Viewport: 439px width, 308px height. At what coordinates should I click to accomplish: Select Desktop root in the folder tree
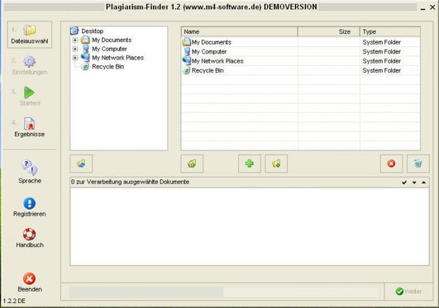click(92, 31)
